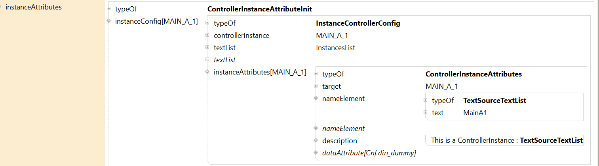Click the empty square icon beside italic textList

(207, 60)
